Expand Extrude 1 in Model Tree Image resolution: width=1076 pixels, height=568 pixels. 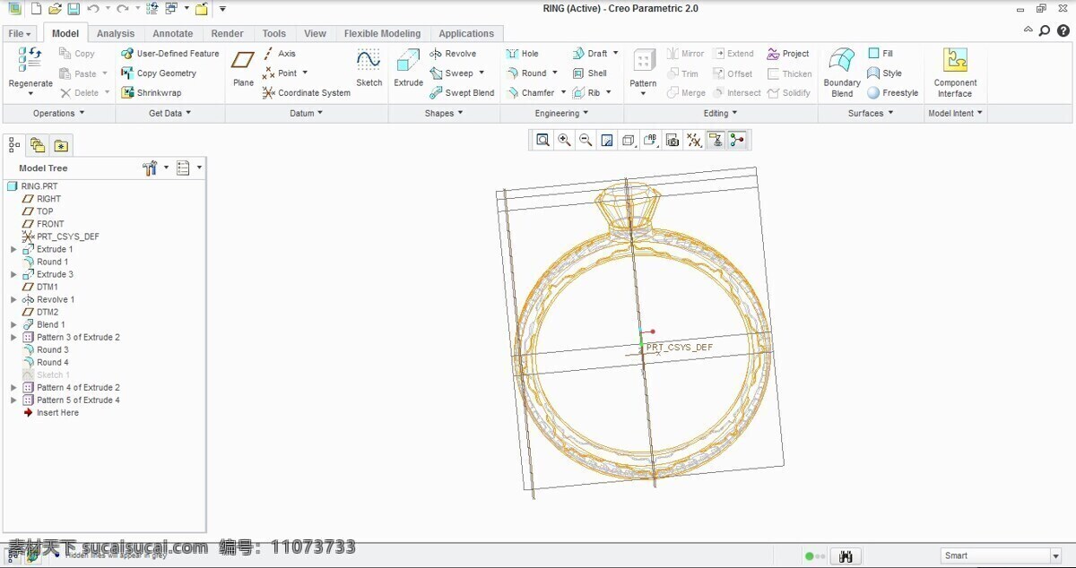[x=13, y=249]
